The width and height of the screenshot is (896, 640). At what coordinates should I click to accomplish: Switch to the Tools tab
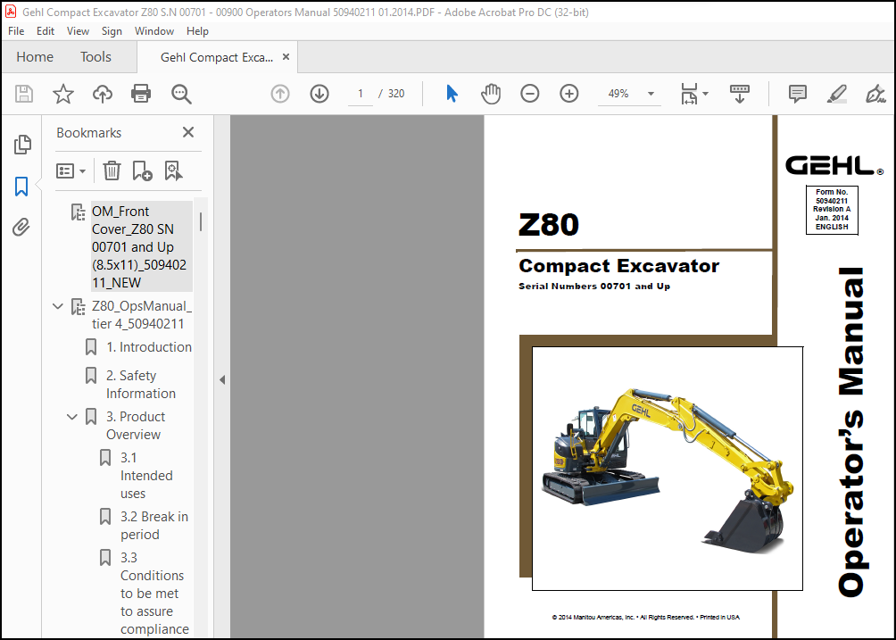coord(95,56)
